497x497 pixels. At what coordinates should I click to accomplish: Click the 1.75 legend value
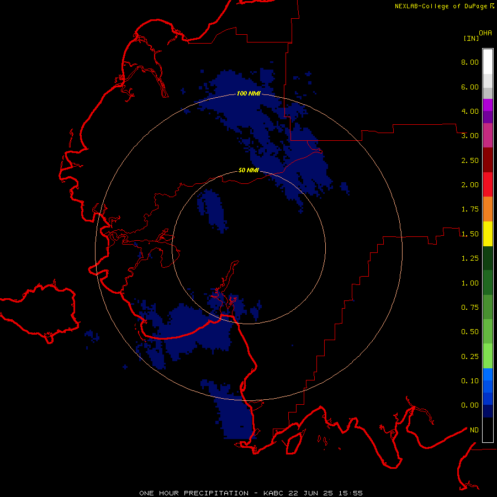pyautogui.click(x=470, y=209)
